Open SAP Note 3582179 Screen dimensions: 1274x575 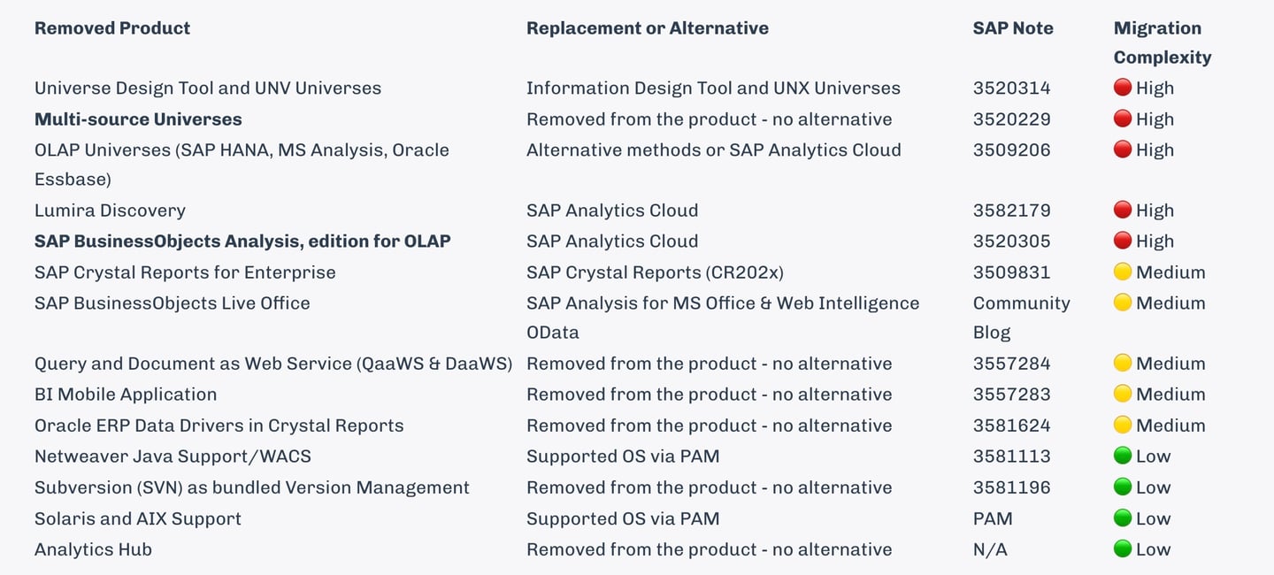pos(1011,211)
